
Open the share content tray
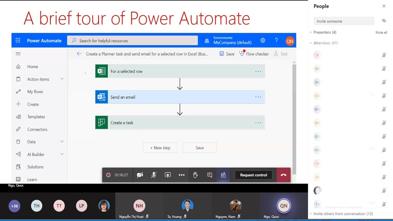pos(168,175)
